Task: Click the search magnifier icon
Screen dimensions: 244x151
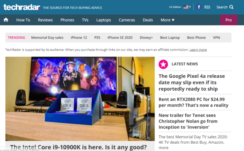Action: (x=231, y=7)
